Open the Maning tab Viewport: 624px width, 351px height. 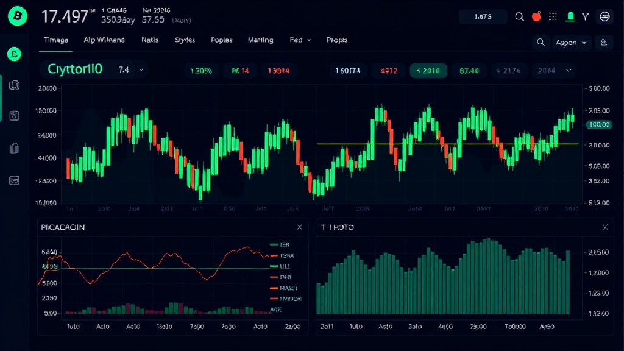point(260,40)
